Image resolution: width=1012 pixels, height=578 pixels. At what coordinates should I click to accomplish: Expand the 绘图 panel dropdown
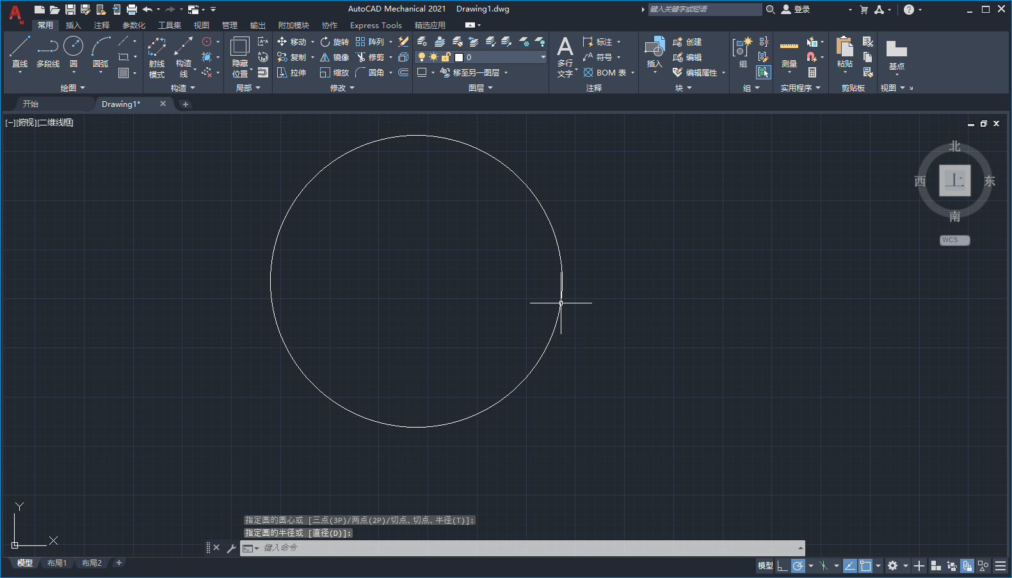pyautogui.click(x=72, y=88)
